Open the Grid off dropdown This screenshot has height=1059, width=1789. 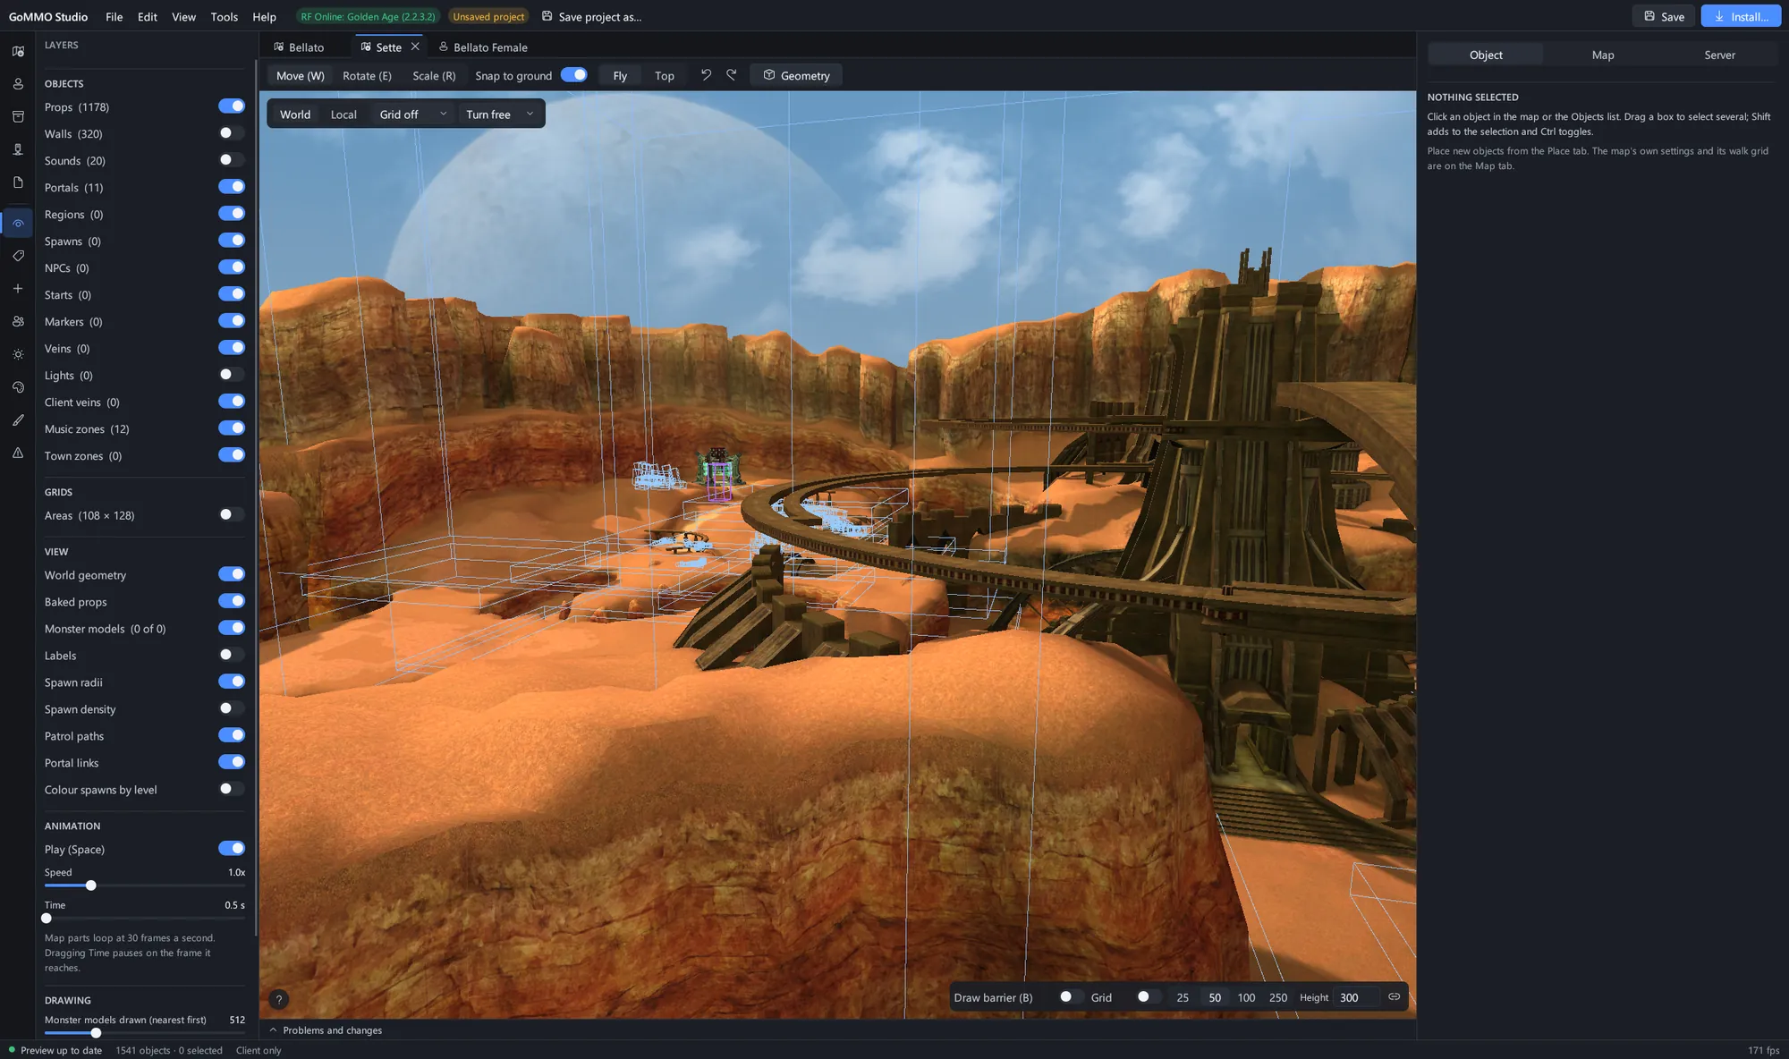[412, 114]
